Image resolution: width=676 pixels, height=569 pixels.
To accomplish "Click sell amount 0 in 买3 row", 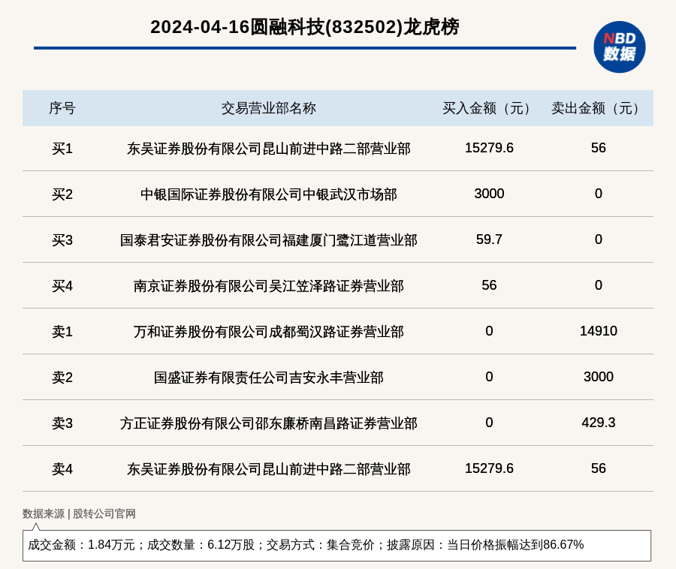I will 599,239.
